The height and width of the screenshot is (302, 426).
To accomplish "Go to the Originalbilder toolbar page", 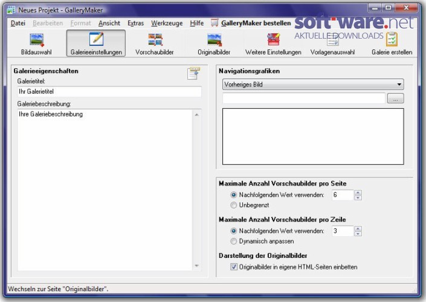I will click(x=214, y=43).
